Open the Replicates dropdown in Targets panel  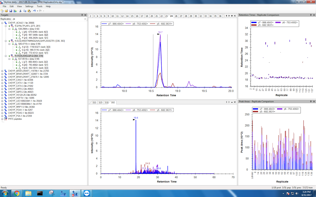pyautogui.click(x=85, y=19)
